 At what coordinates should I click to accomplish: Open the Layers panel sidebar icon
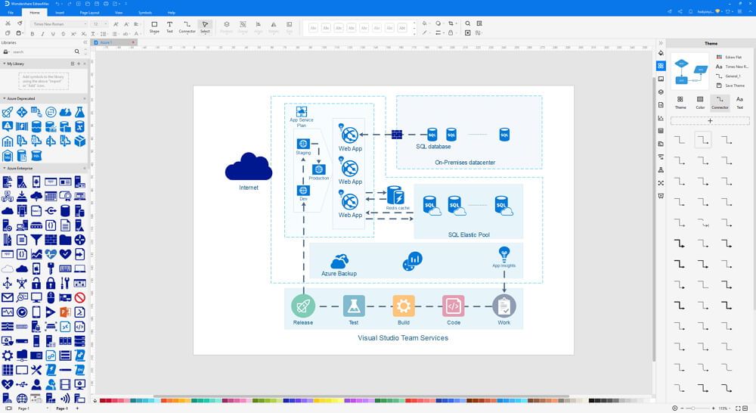click(x=661, y=92)
